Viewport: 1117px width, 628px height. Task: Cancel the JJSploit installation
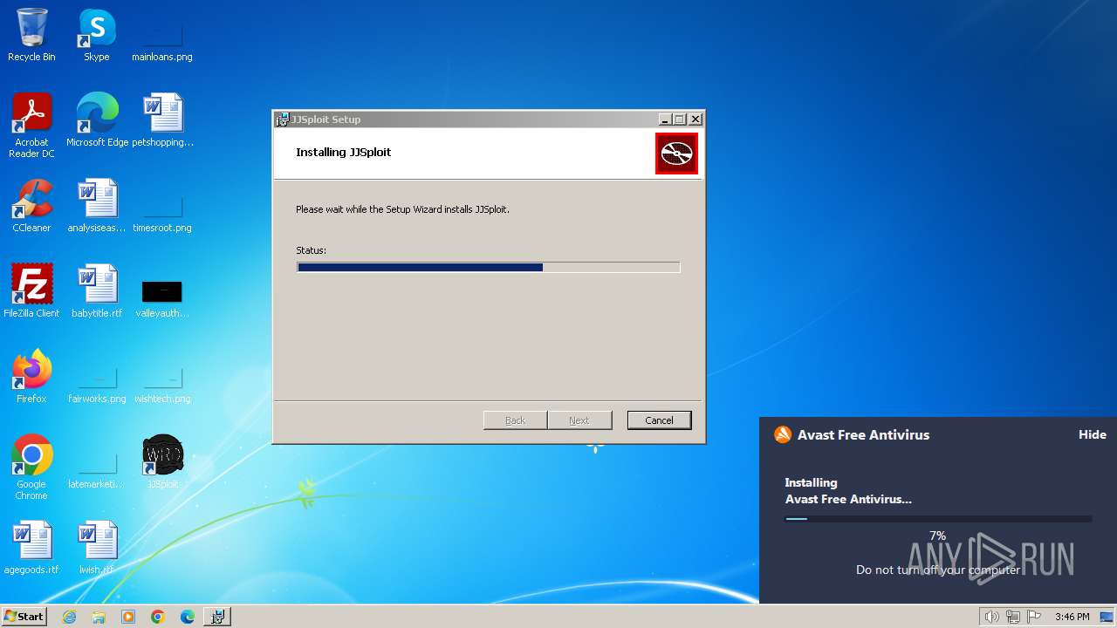pos(659,420)
